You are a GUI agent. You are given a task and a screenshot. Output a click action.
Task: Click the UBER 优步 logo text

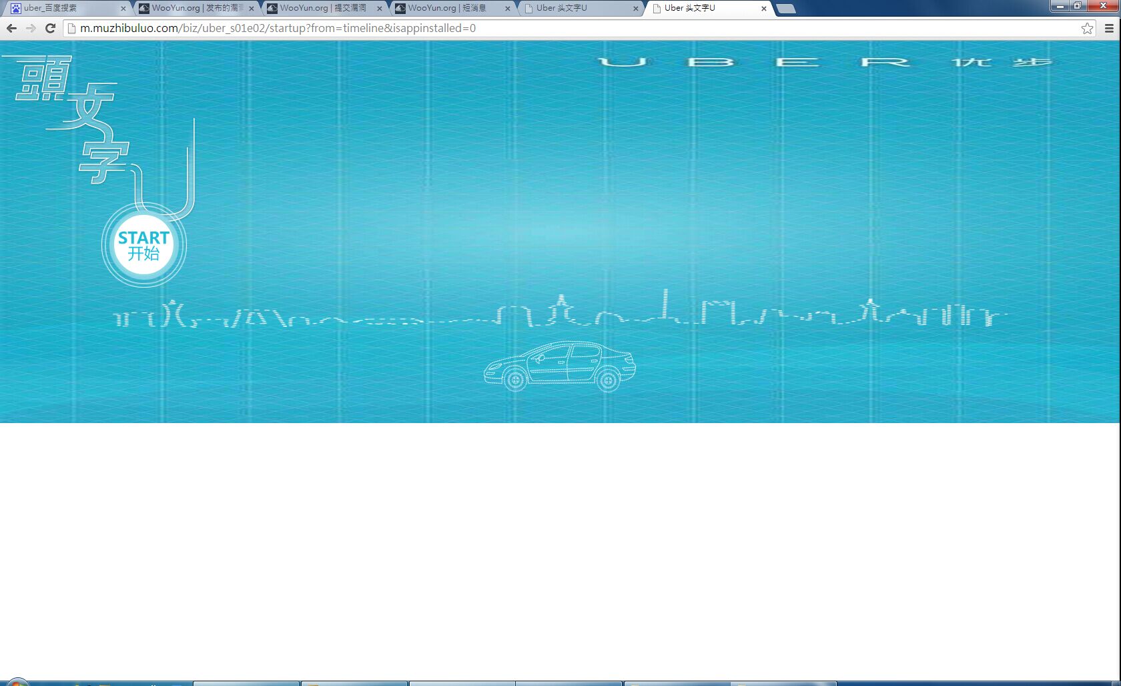coord(824,62)
